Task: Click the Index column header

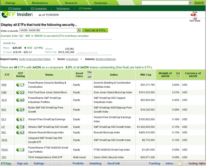Action: 114,75
